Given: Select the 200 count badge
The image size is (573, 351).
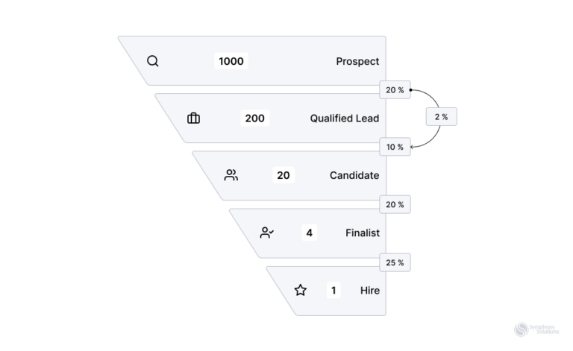Looking at the screenshot, I should pos(254,118).
